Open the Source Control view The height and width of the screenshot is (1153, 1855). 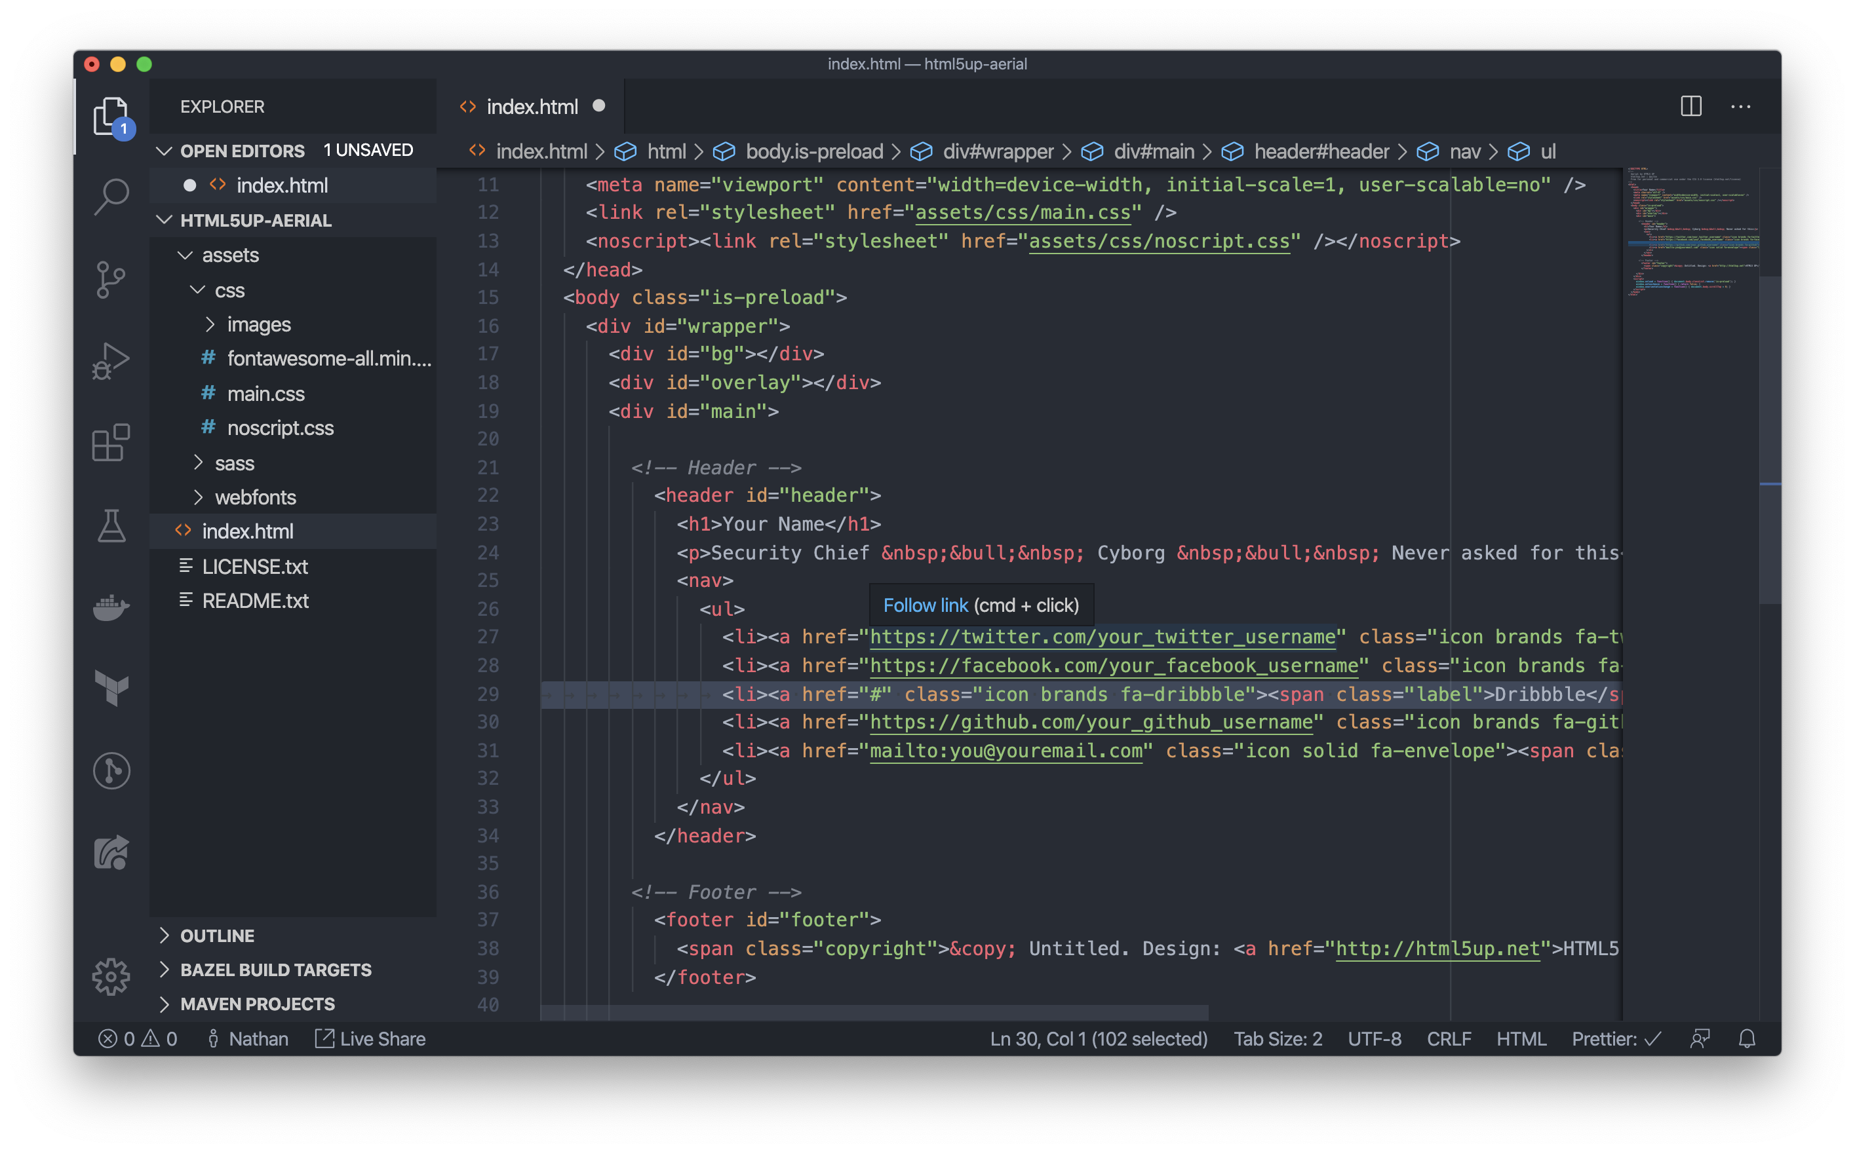(111, 280)
